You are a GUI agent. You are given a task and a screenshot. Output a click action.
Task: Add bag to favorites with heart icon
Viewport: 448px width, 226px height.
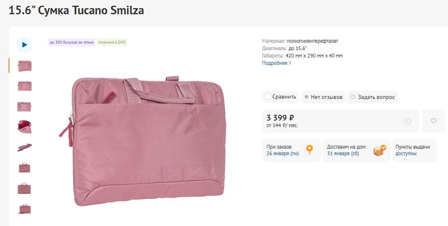tap(433, 121)
